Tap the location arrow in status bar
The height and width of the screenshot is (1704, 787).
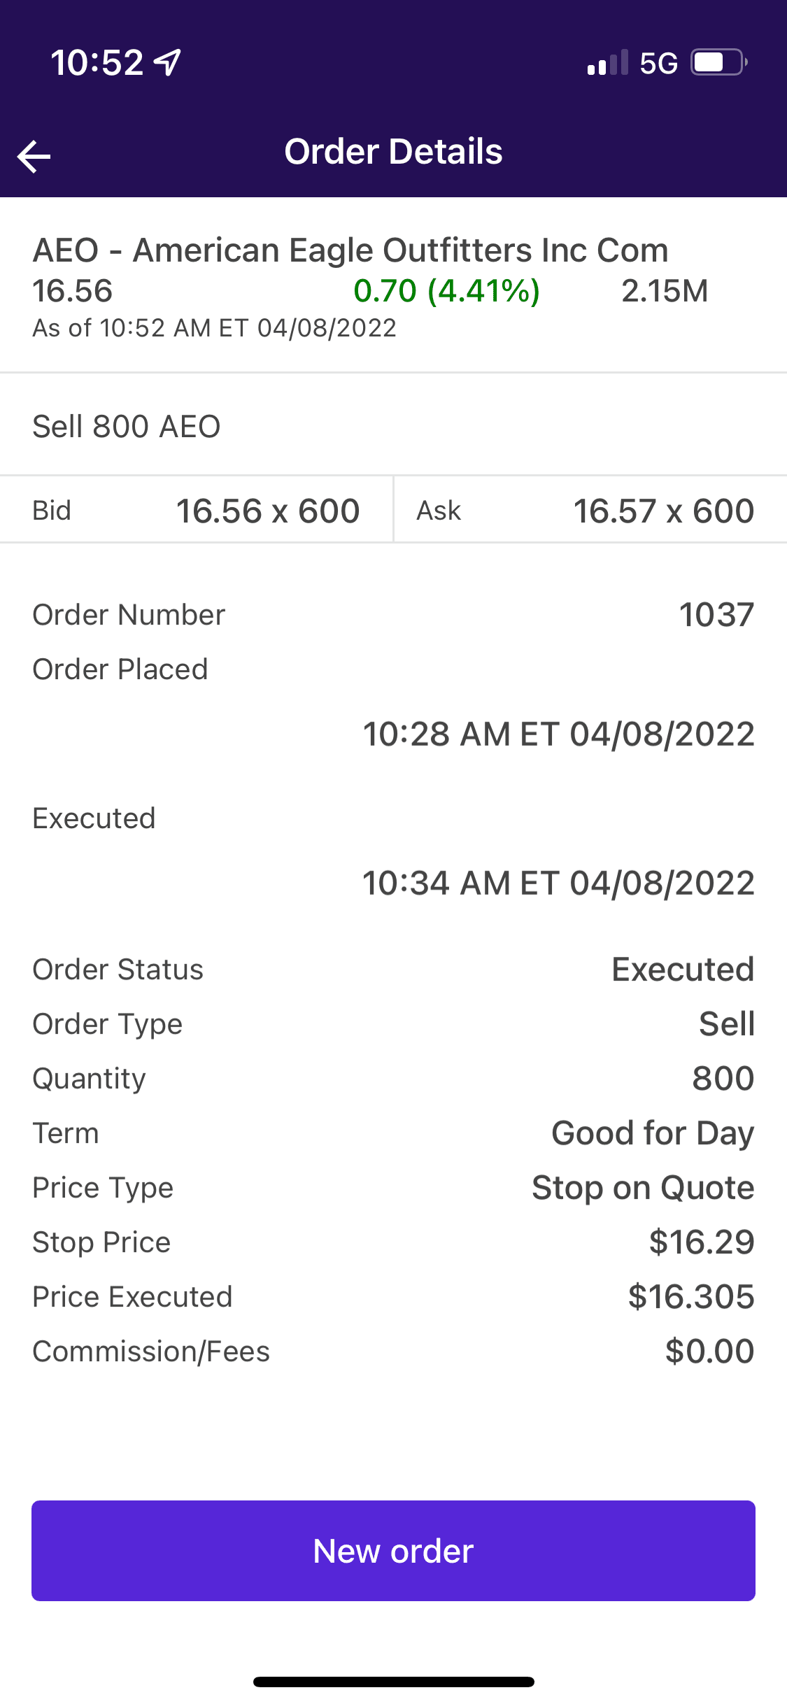pos(168,62)
